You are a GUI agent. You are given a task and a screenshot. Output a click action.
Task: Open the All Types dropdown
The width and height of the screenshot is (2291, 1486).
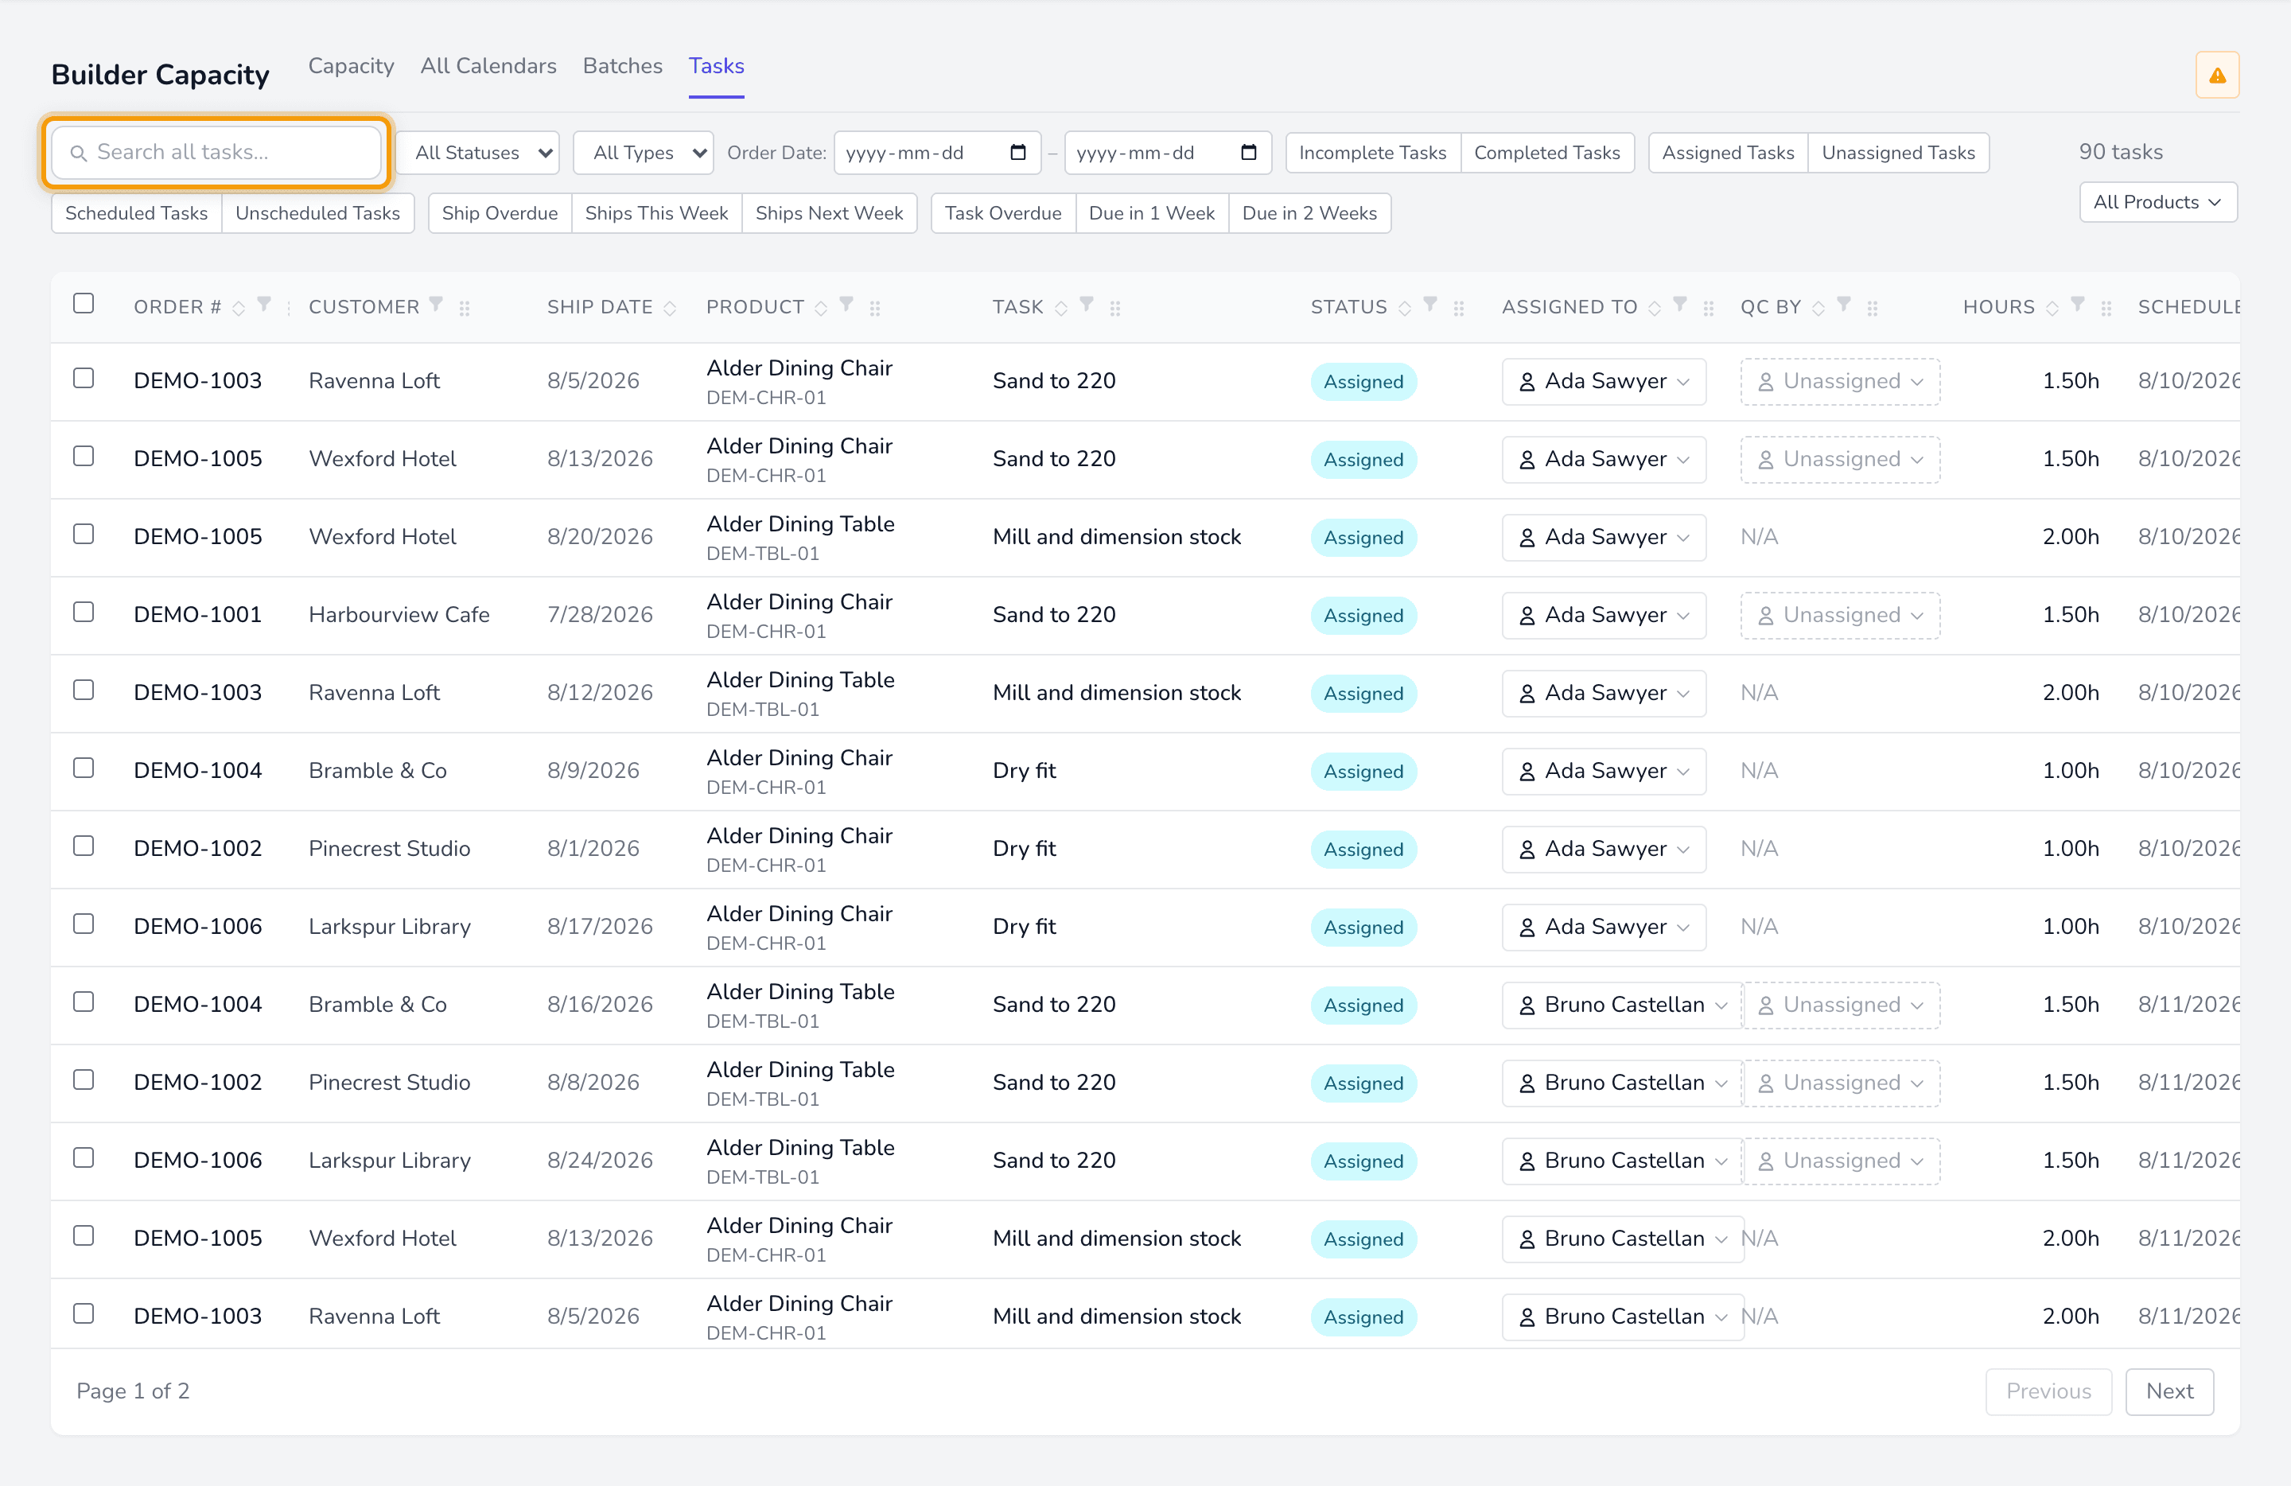point(643,152)
